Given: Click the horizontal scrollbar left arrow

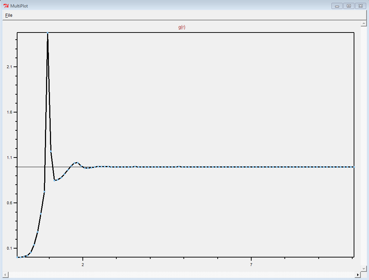Looking at the screenshot, I should 5,275.
